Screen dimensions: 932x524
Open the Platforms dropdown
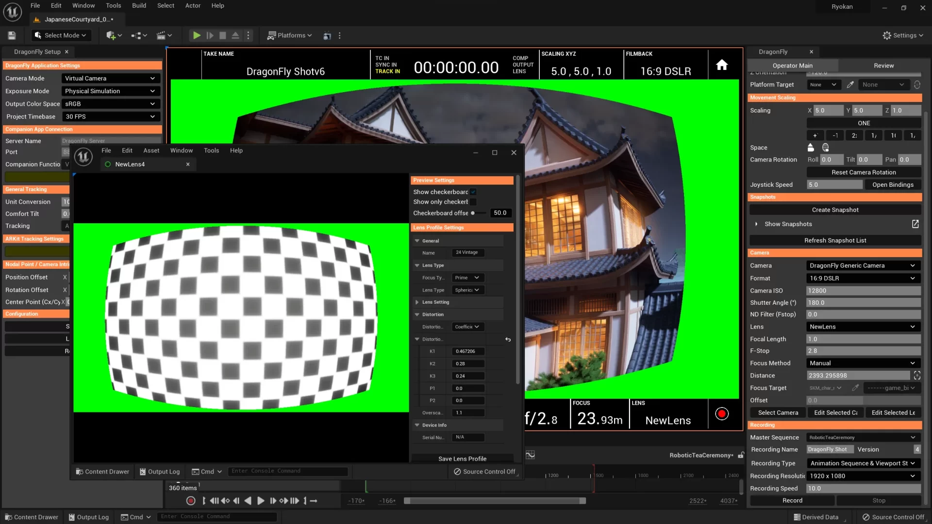(289, 35)
